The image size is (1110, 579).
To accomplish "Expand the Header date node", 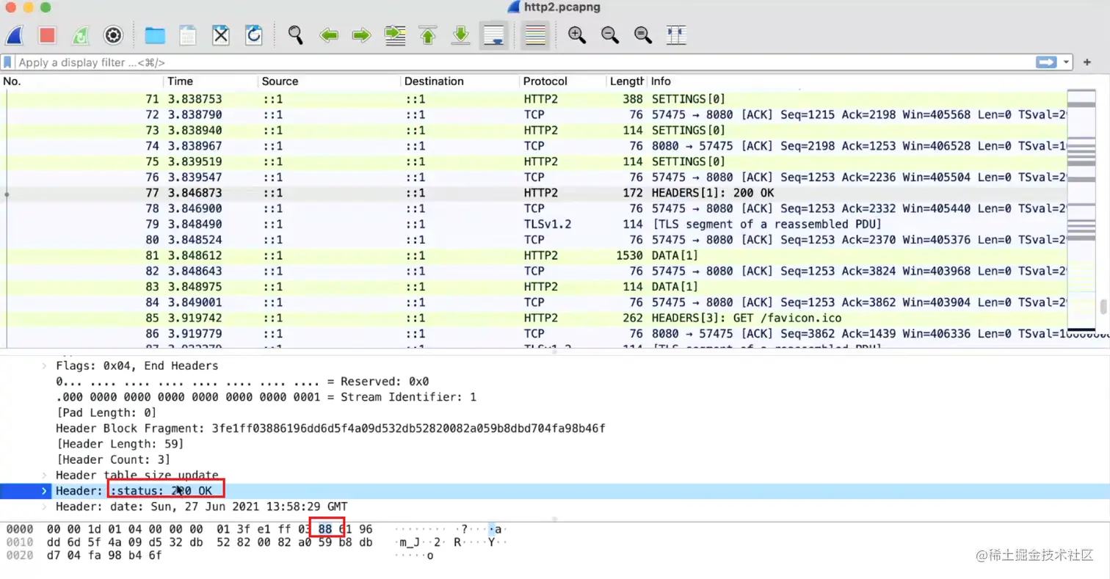I will (x=44, y=507).
